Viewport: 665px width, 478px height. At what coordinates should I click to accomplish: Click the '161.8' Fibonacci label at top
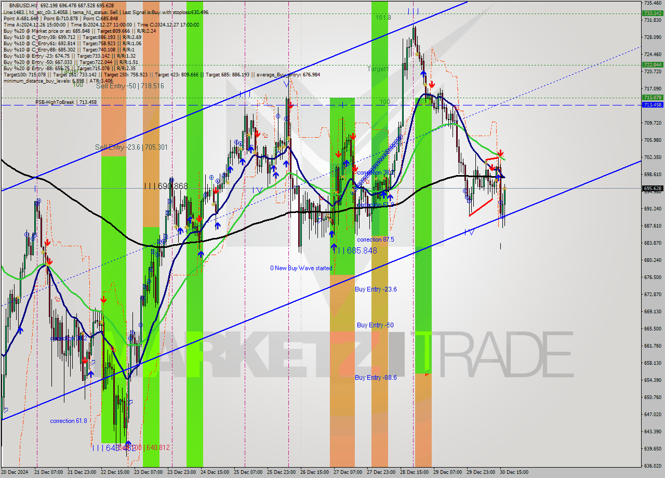382,18
